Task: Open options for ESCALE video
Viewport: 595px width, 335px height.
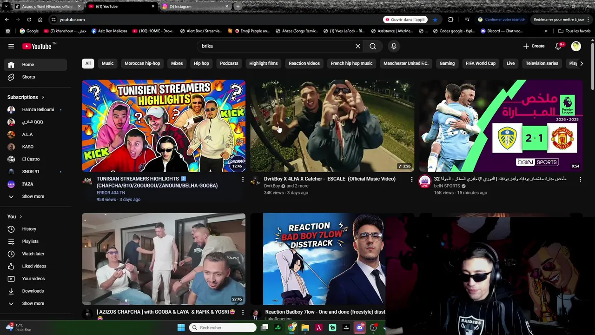Action: click(411, 179)
